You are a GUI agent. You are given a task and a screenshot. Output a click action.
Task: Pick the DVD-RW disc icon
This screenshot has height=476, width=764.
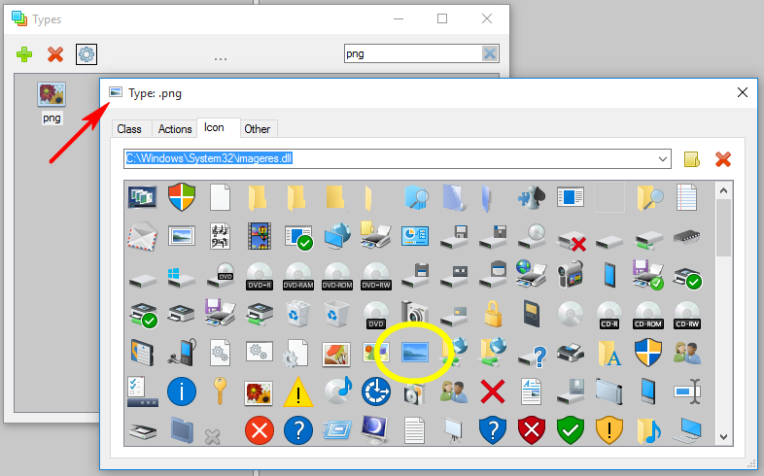pos(375,276)
